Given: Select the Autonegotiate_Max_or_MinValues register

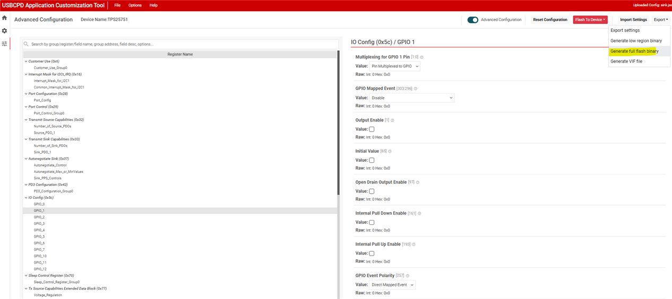Looking at the screenshot, I should (58, 172).
